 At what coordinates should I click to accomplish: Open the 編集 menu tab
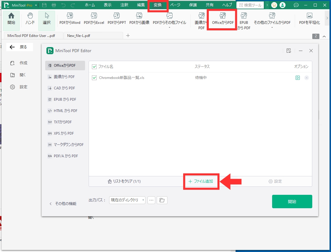141,5
